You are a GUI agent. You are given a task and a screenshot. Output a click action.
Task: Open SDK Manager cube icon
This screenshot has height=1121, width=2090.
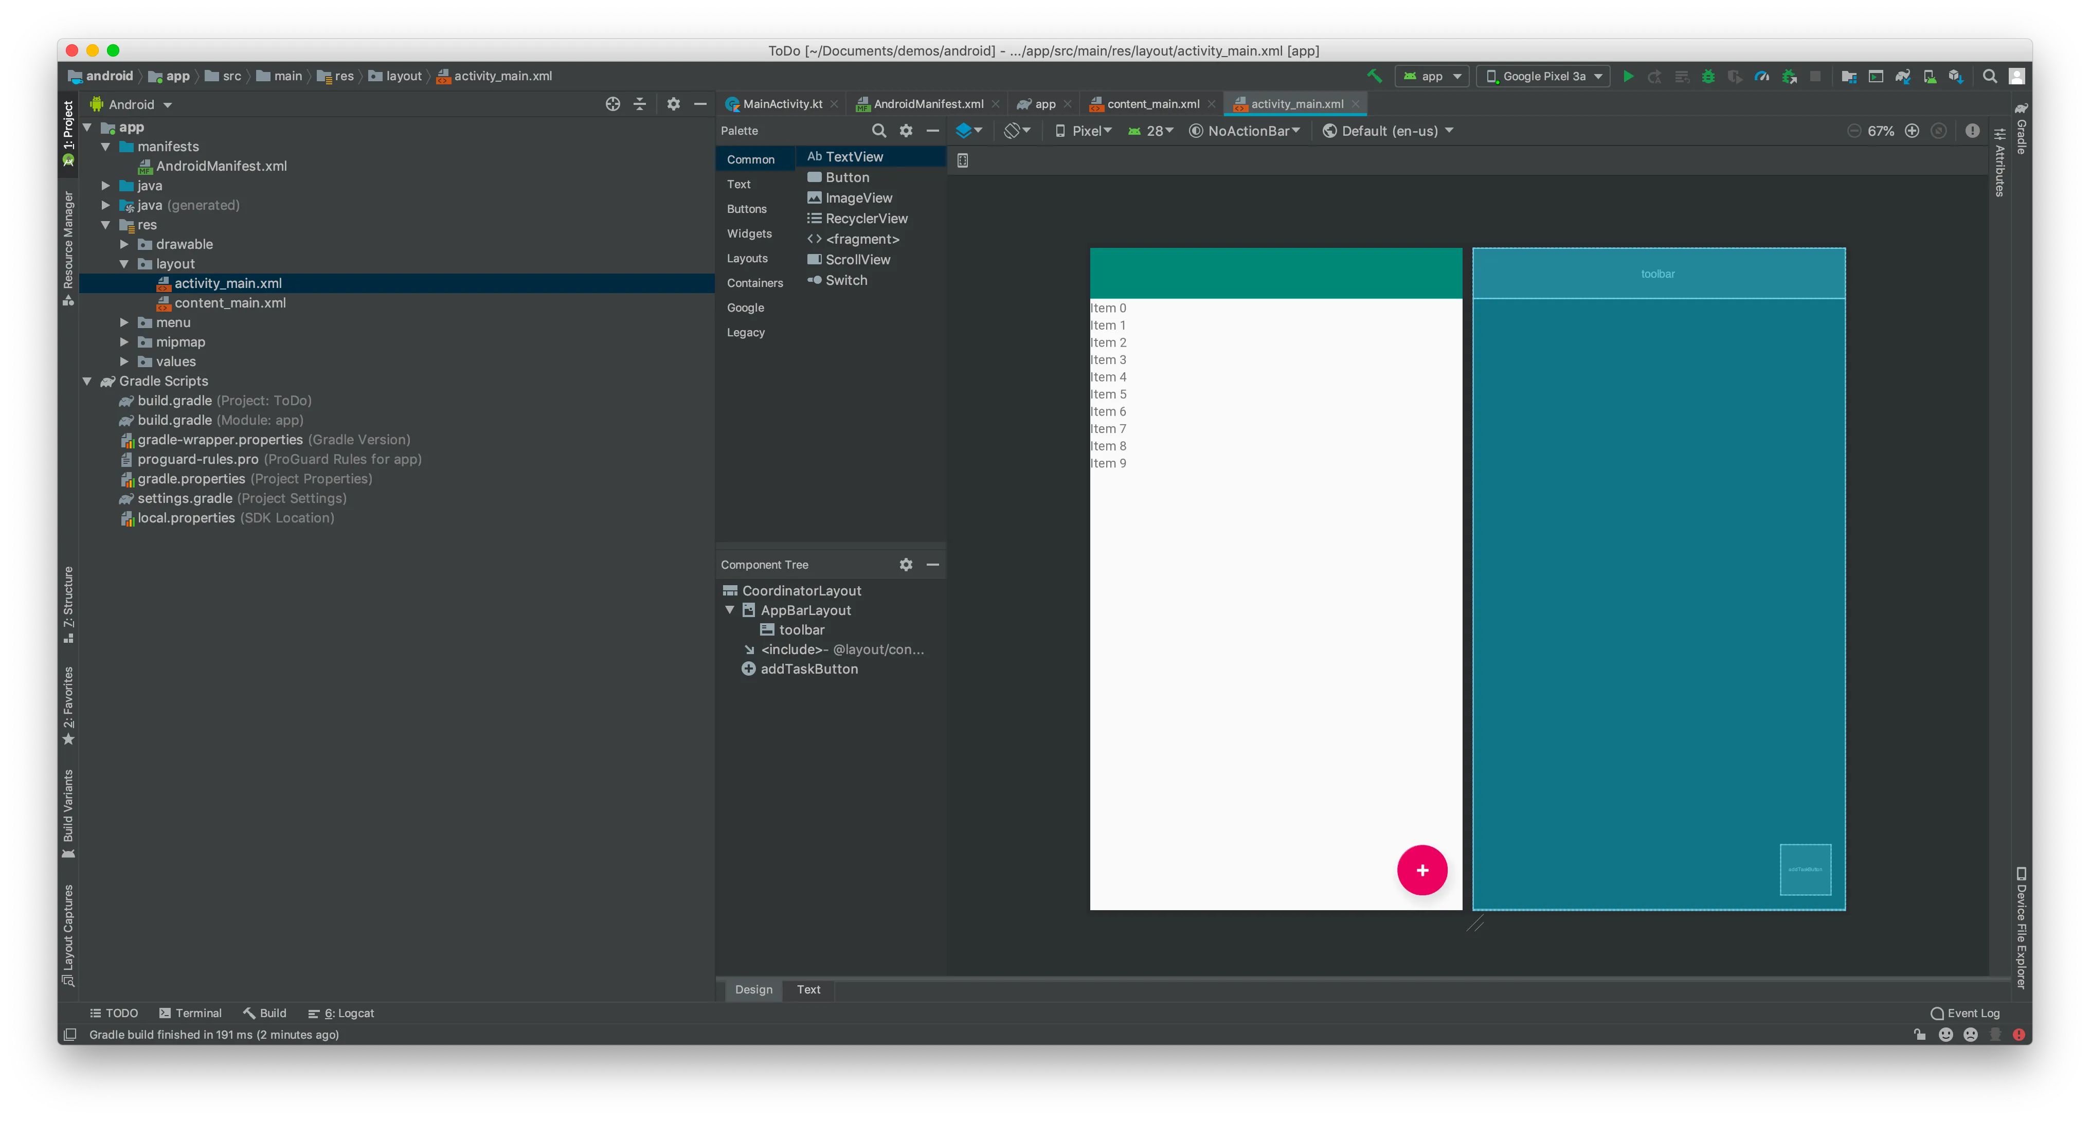1956,76
